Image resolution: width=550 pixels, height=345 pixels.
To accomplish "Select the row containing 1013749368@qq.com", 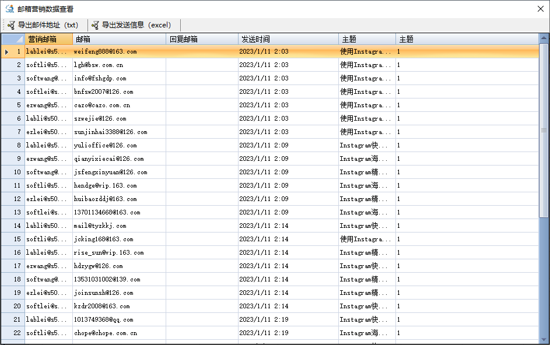I will [x=117, y=319].
